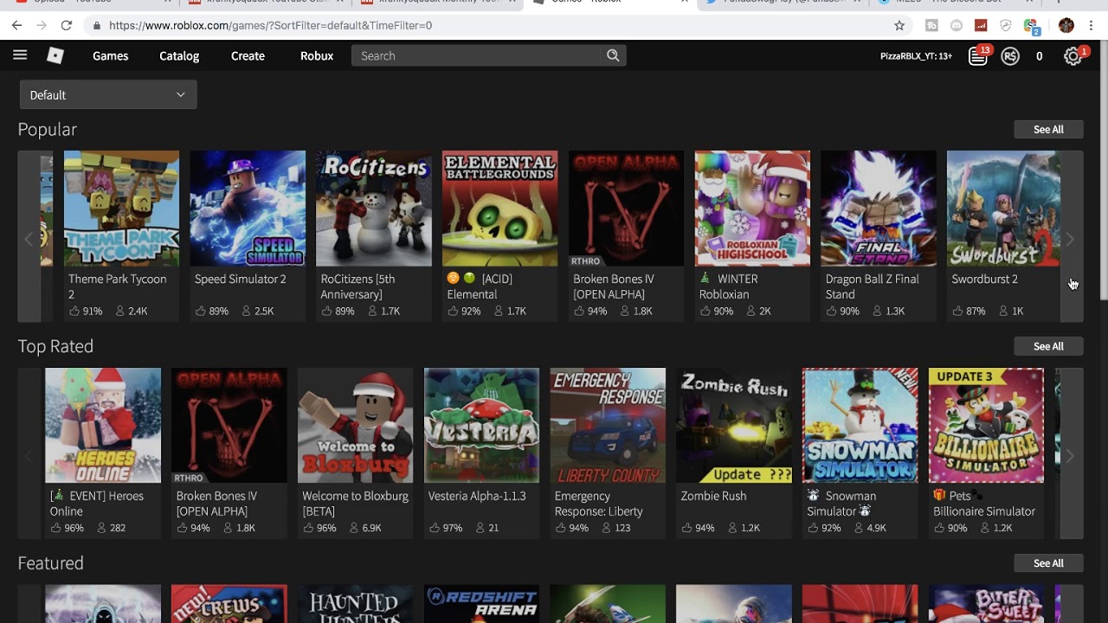Open the settings gear icon

pyautogui.click(x=1073, y=56)
